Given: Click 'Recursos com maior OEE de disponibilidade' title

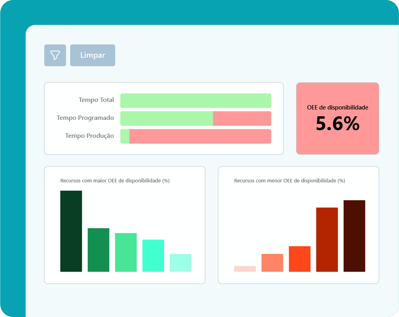Looking at the screenshot, I should point(115,180).
